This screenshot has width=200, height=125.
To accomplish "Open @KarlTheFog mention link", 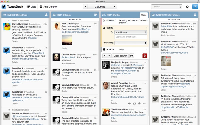I will point(83,29).
